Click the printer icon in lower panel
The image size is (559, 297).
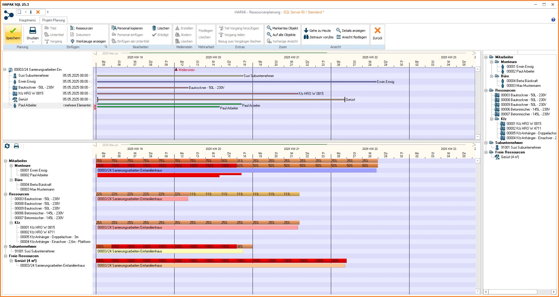tap(16, 146)
